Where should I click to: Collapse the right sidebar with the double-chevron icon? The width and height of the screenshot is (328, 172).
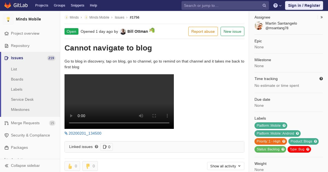pyautogui.click(x=322, y=17)
